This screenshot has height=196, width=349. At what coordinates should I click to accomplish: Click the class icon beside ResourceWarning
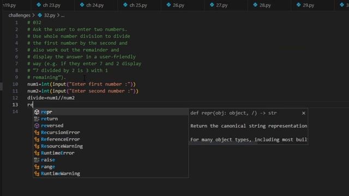(x=37, y=146)
